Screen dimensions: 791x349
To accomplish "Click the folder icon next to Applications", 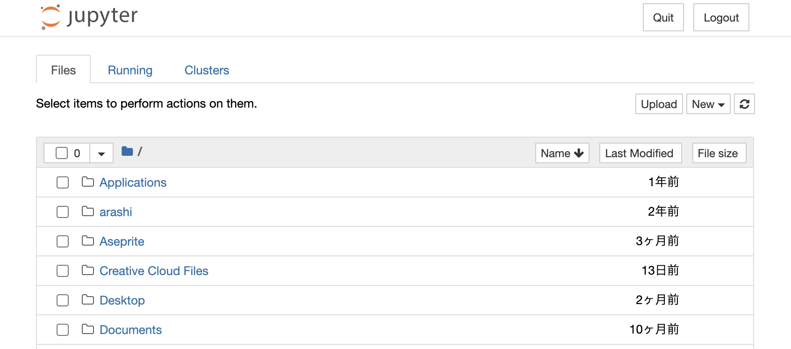I will [x=87, y=182].
